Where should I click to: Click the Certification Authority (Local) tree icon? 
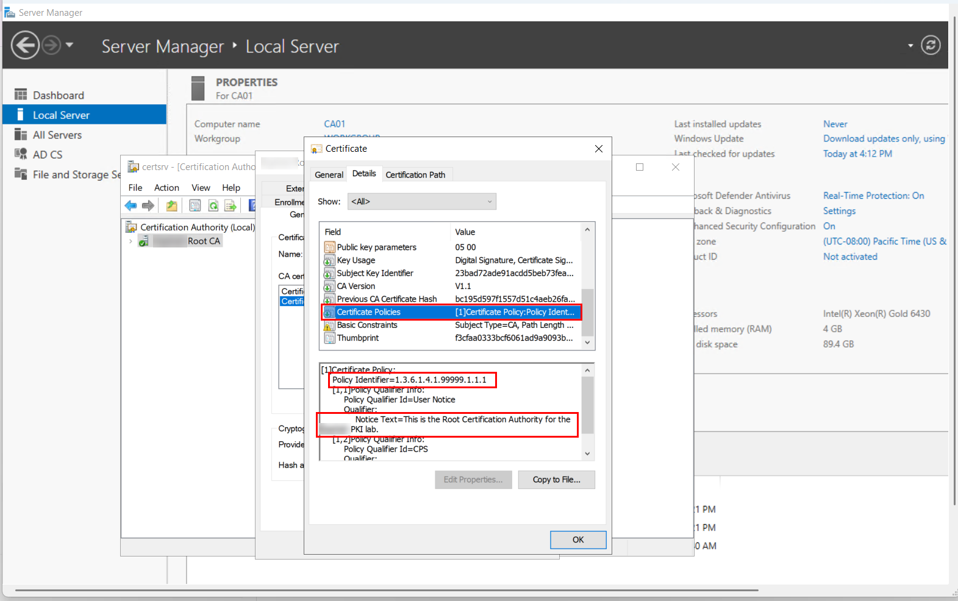point(131,227)
